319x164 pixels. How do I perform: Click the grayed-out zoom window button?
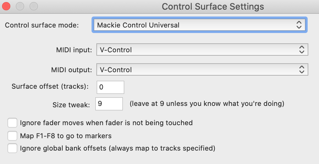[33, 6]
